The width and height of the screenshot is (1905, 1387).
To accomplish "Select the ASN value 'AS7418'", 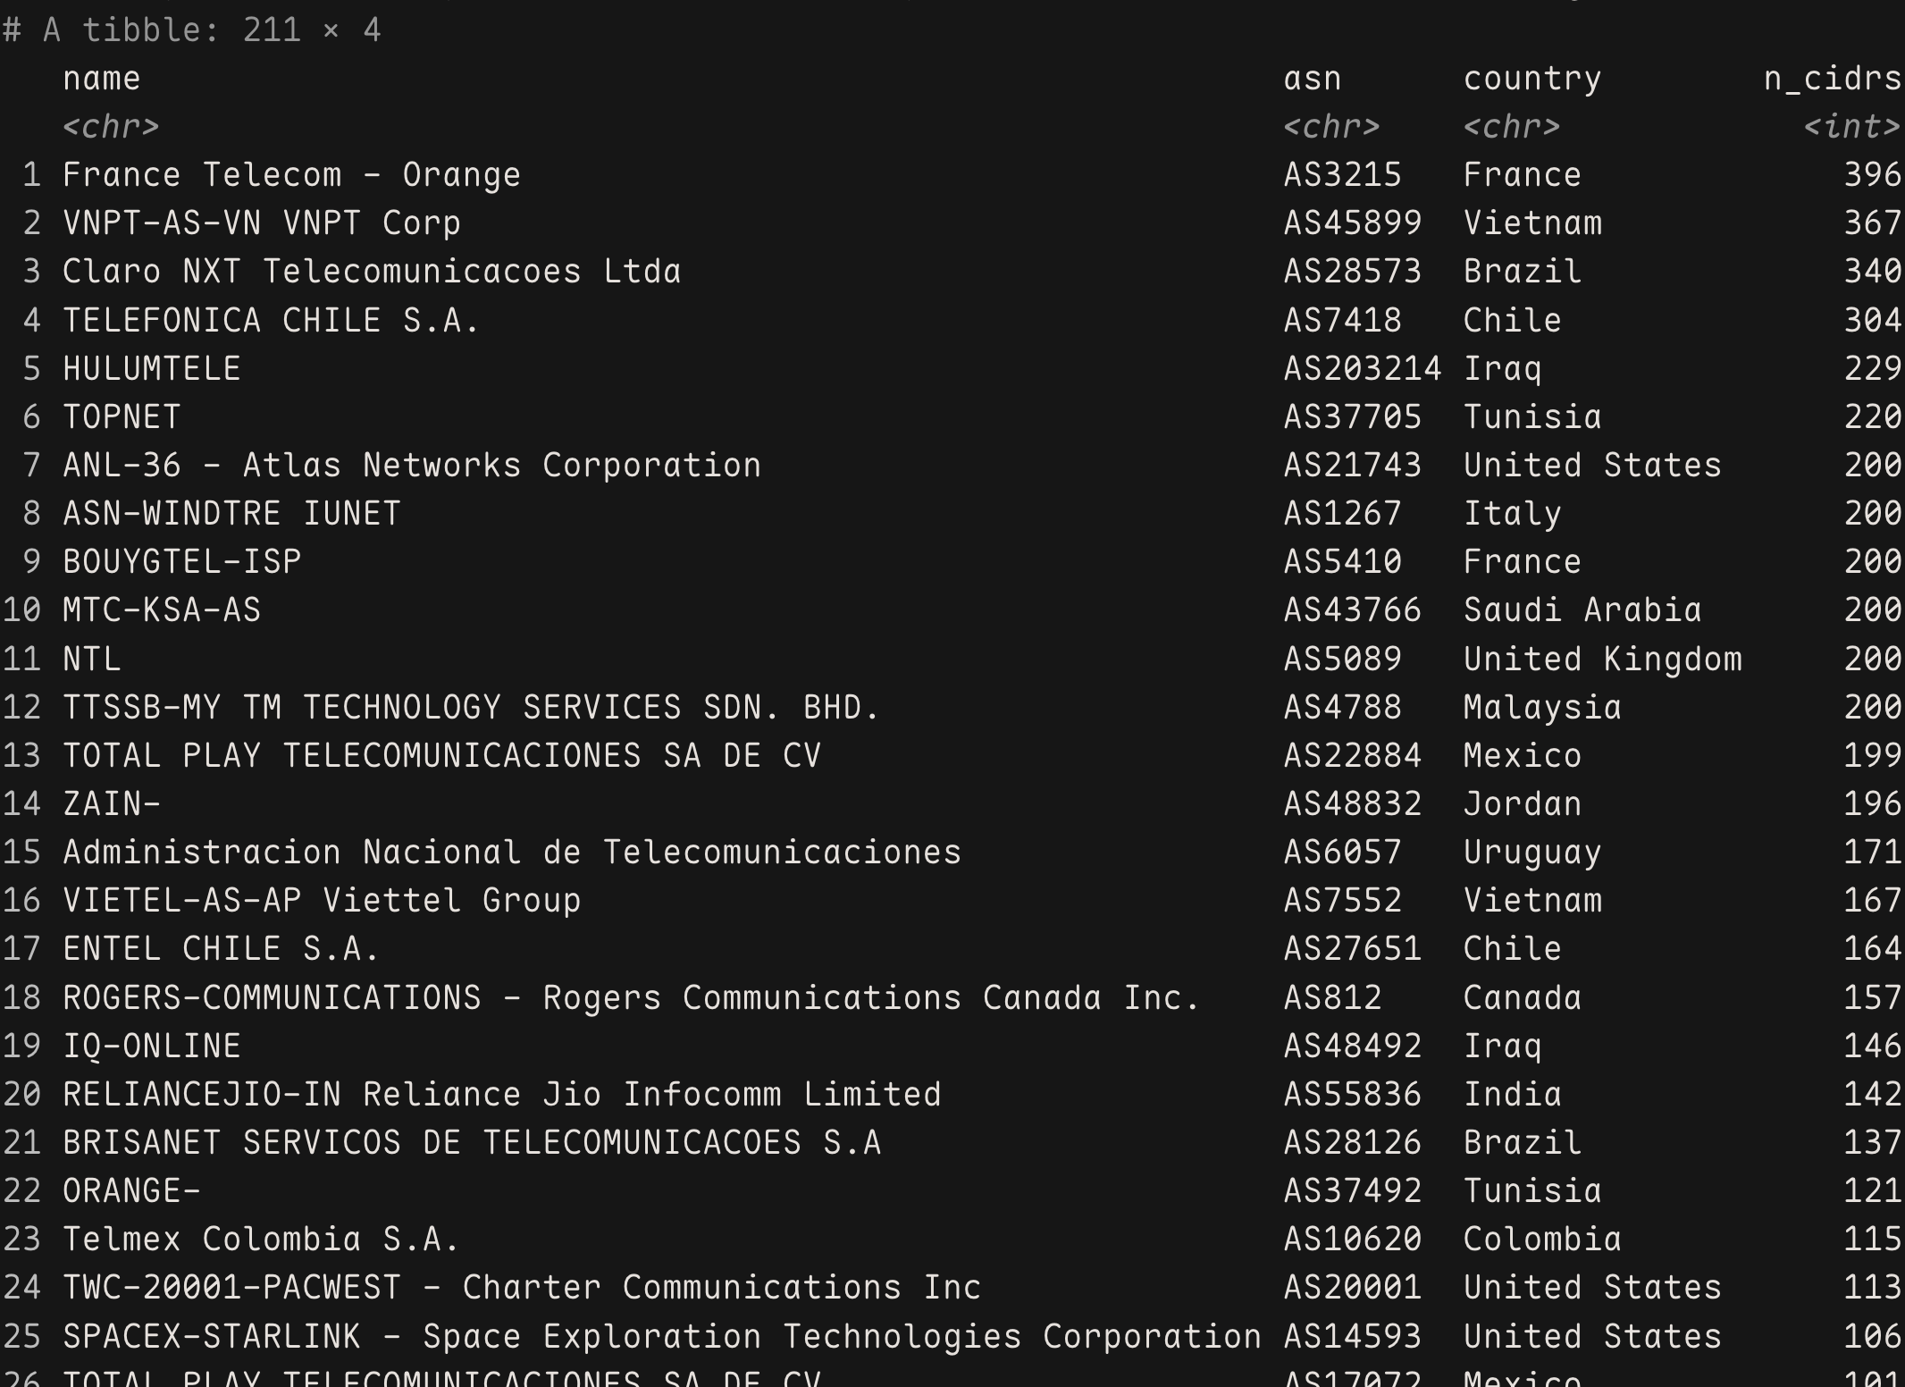I will tap(1343, 320).
